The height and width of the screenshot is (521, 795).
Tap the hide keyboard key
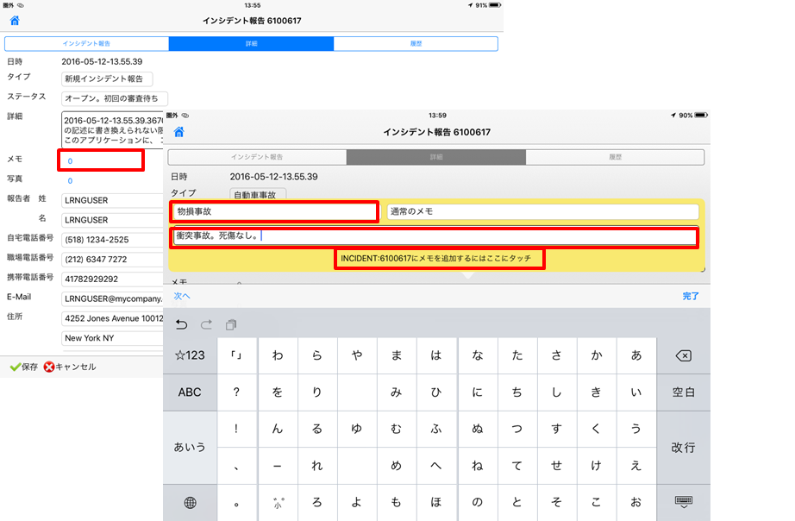point(684,502)
